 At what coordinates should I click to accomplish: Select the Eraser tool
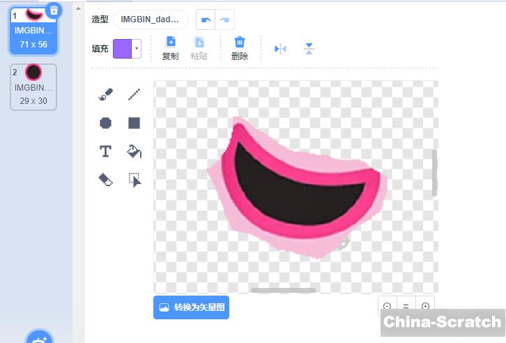coord(105,180)
